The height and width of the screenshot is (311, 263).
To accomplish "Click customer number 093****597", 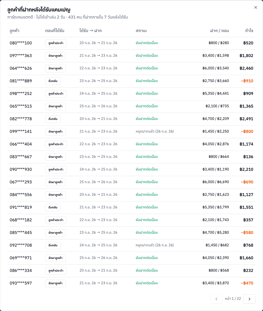I will pos(21,283).
